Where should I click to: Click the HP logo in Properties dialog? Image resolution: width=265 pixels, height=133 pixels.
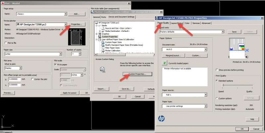click(161, 118)
